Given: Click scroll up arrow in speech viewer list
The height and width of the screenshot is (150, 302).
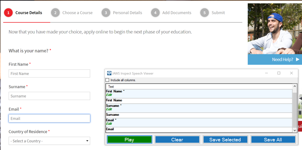Looking at the screenshot, I should 295,86.
